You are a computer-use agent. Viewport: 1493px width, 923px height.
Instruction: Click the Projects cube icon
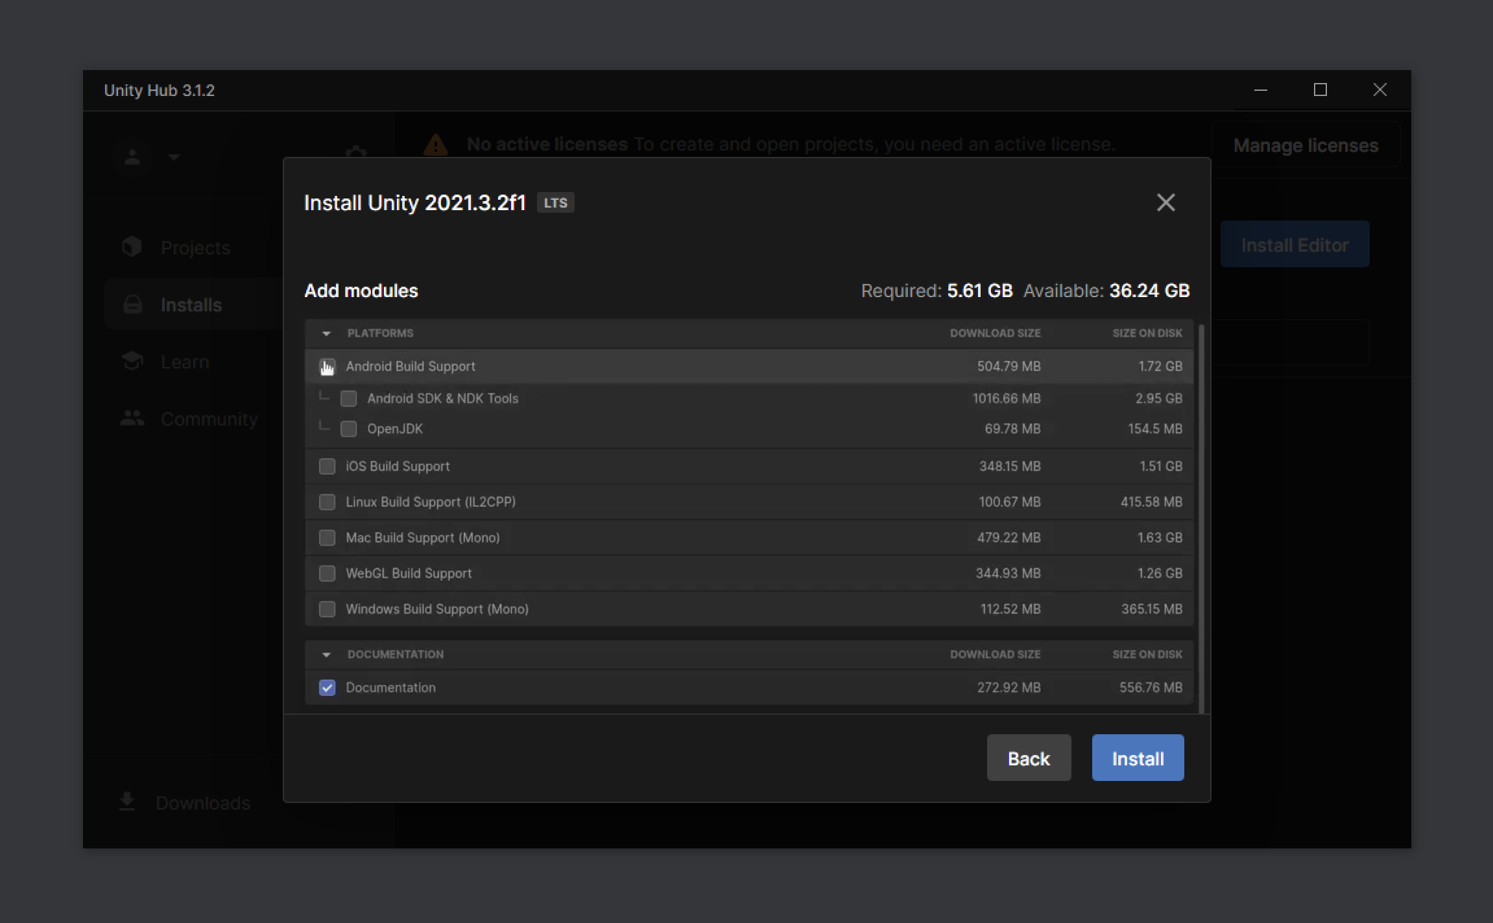(x=132, y=246)
